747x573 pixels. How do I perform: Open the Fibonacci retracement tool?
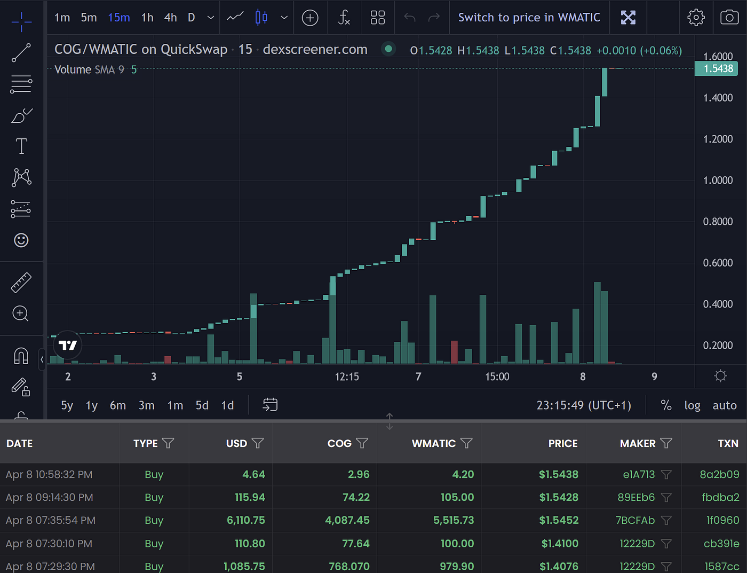pos(21,84)
